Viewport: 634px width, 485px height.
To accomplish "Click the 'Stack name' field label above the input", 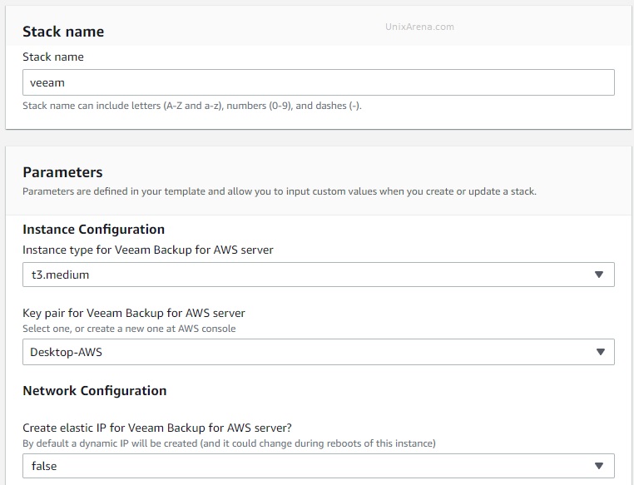I will tap(53, 57).
